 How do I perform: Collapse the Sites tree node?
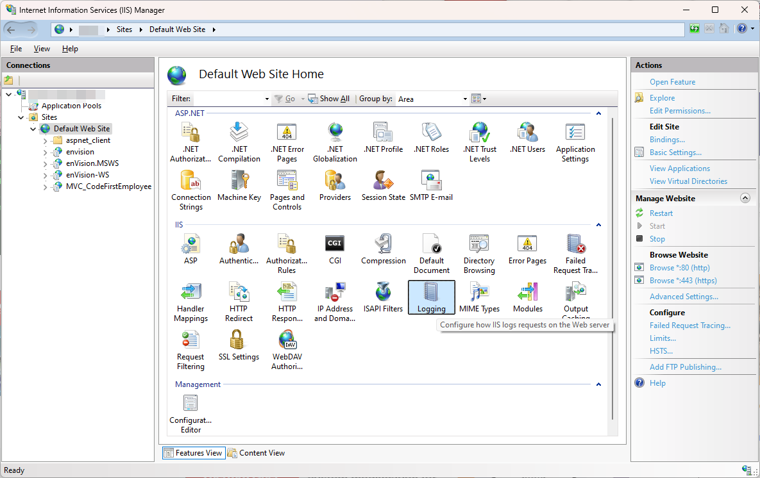pos(21,117)
